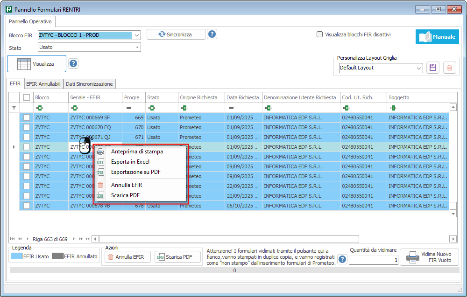Switch to the Dati Sincronizzazione tab
467x297 pixels.
point(89,84)
